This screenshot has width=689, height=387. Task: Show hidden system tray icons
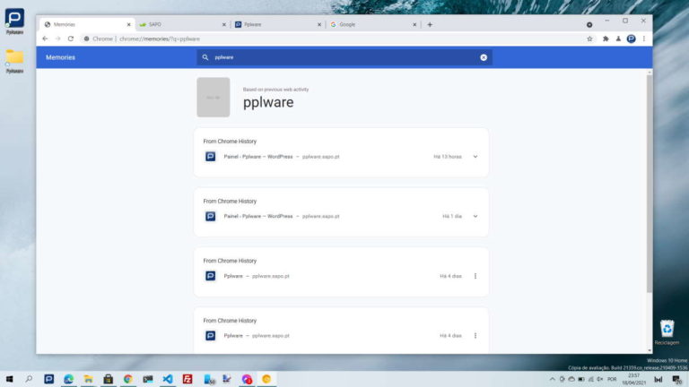click(x=552, y=379)
